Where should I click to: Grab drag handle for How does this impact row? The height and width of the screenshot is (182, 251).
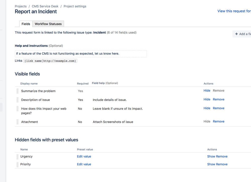click(x=18, y=109)
